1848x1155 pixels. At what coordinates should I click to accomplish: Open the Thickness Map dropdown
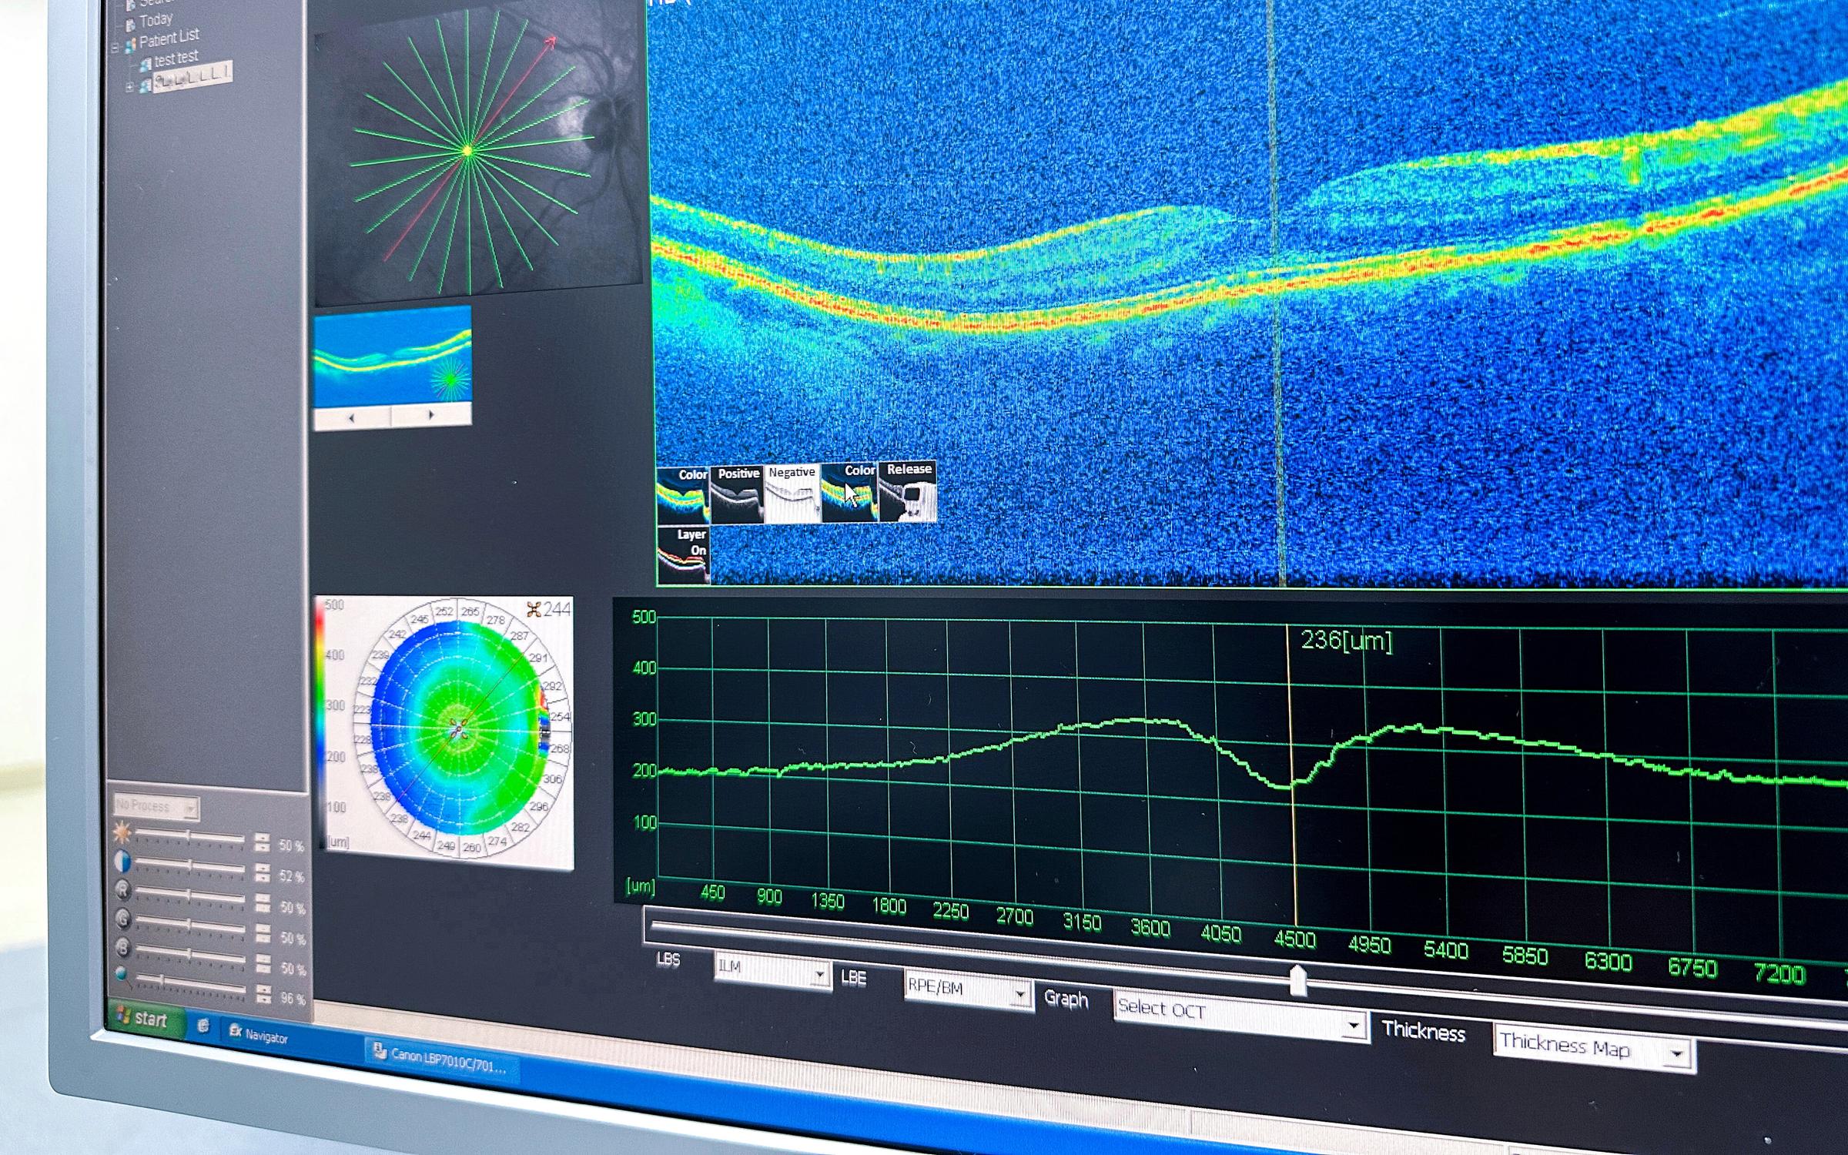pos(1677,1053)
